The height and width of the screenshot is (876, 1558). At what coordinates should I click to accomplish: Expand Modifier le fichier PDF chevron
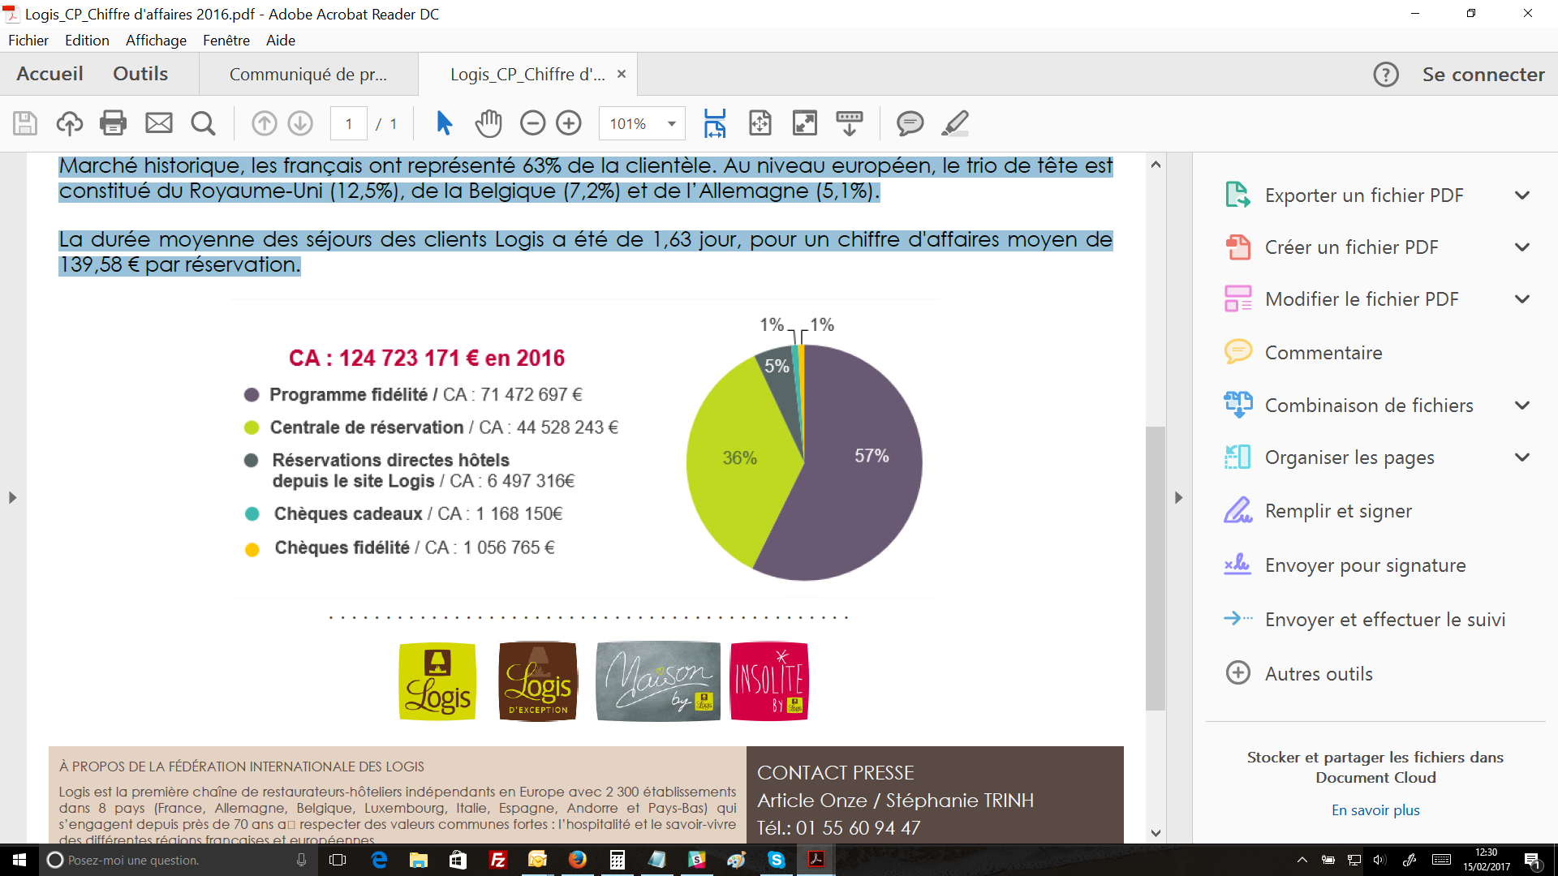[x=1522, y=299]
